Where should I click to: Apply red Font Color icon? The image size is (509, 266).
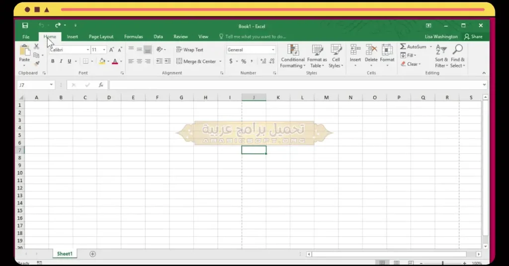point(115,61)
